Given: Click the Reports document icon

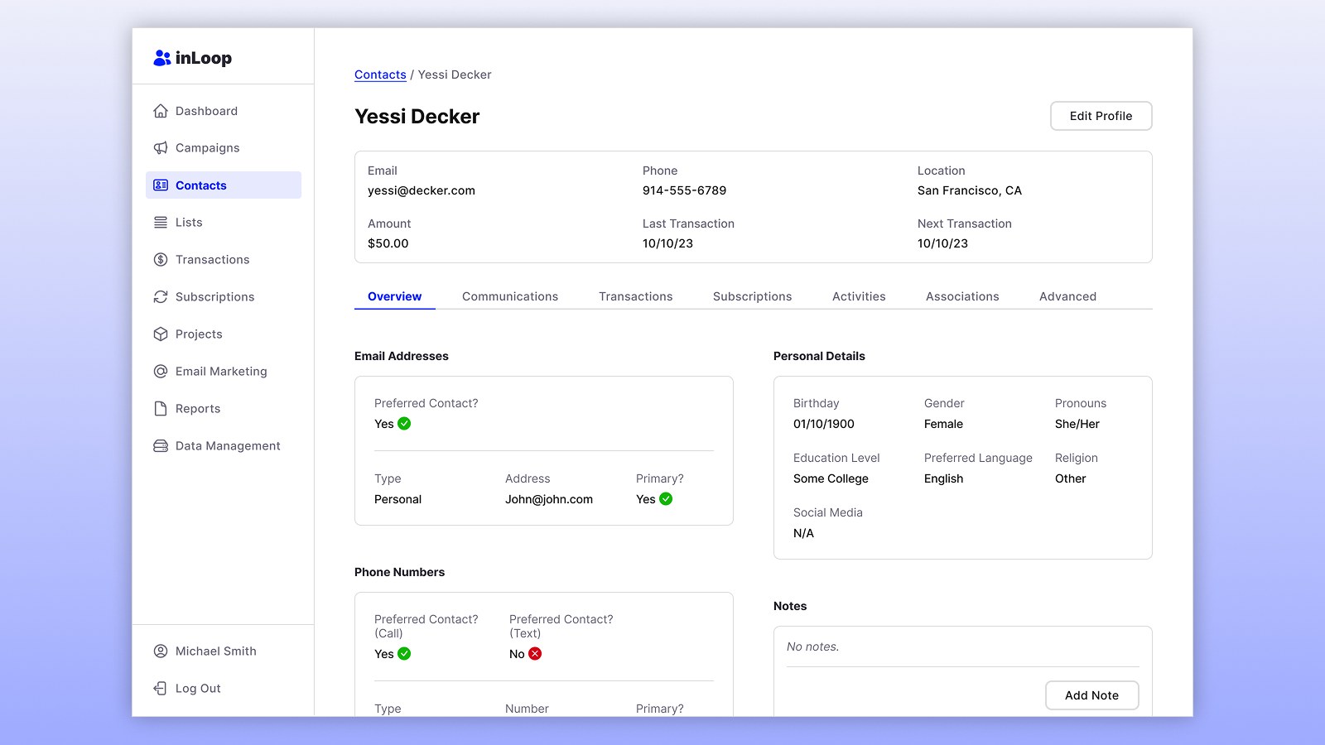Looking at the screenshot, I should (161, 409).
